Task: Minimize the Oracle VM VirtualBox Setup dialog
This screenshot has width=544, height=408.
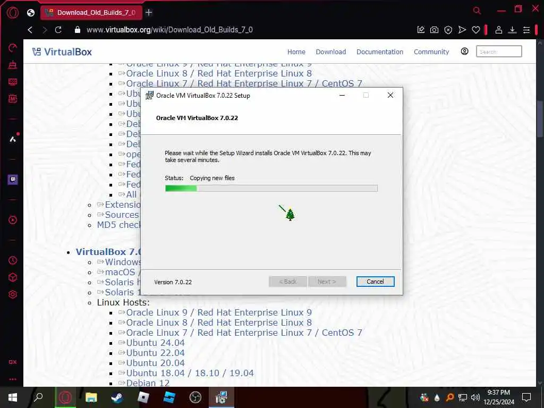Action: tap(342, 96)
